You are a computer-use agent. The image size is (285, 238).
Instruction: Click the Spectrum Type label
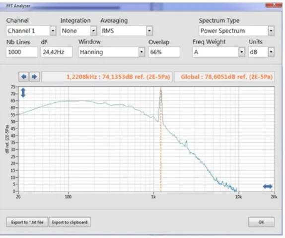[219, 20]
